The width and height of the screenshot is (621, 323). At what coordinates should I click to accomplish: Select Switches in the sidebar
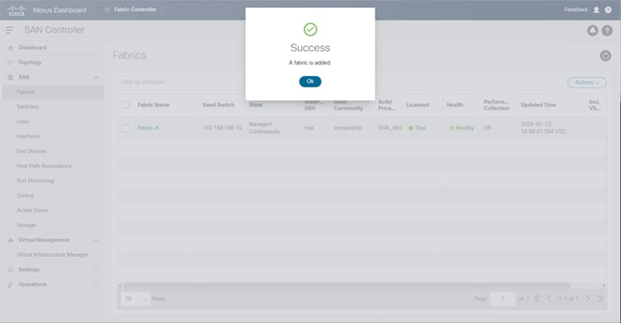click(x=27, y=106)
